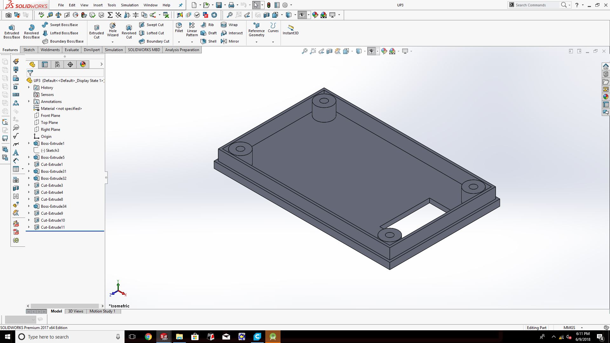Select the Revolved Cut tool
The image size is (610, 343).
click(x=129, y=31)
